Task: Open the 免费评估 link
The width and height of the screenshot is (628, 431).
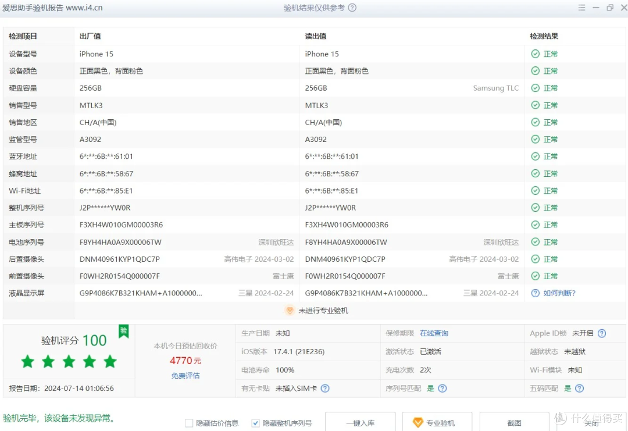Action: (x=185, y=376)
